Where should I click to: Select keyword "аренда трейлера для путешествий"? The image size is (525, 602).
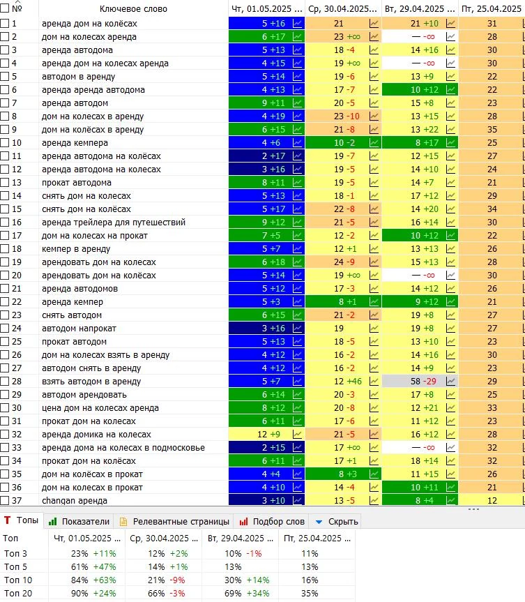(114, 223)
